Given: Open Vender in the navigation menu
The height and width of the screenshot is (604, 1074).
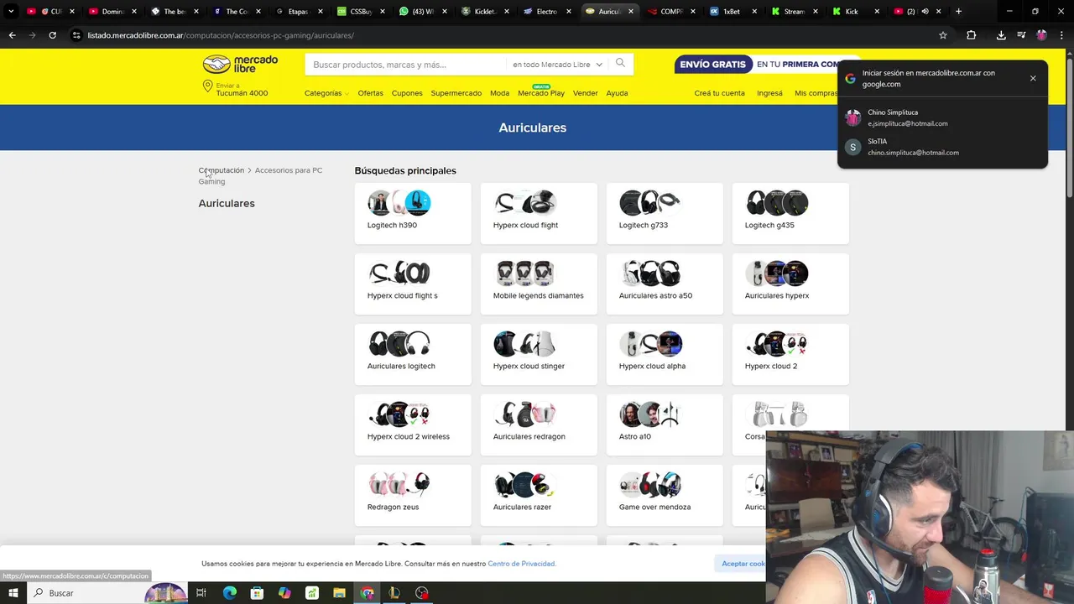Looking at the screenshot, I should click(585, 93).
